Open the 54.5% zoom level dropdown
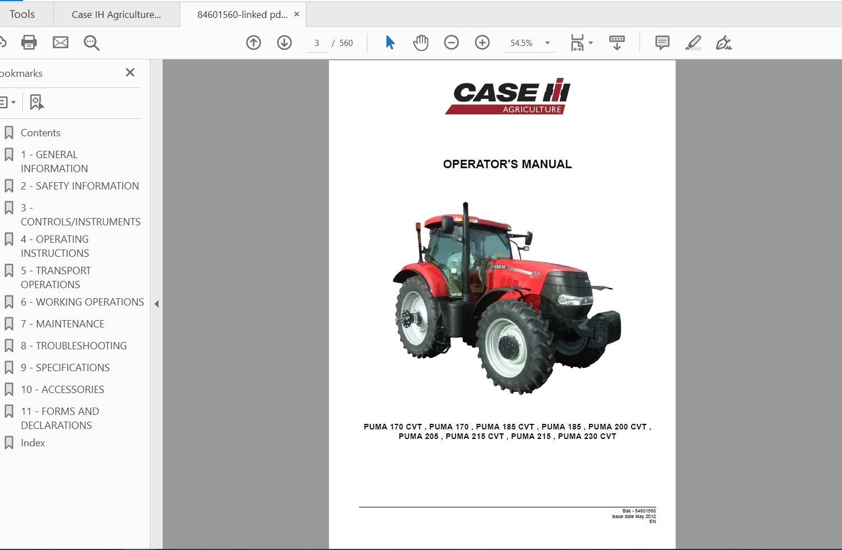This screenshot has height=550, width=842. click(x=530, y=43)
